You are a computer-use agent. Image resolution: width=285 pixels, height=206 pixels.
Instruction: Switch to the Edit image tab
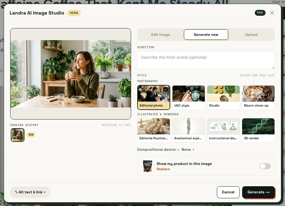point(160,35)
